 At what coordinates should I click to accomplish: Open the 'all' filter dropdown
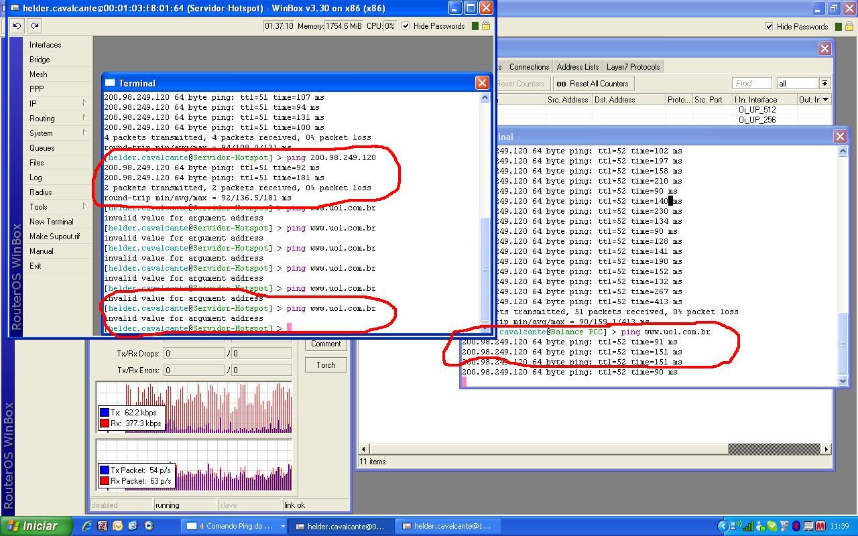(x=825, y=83)
